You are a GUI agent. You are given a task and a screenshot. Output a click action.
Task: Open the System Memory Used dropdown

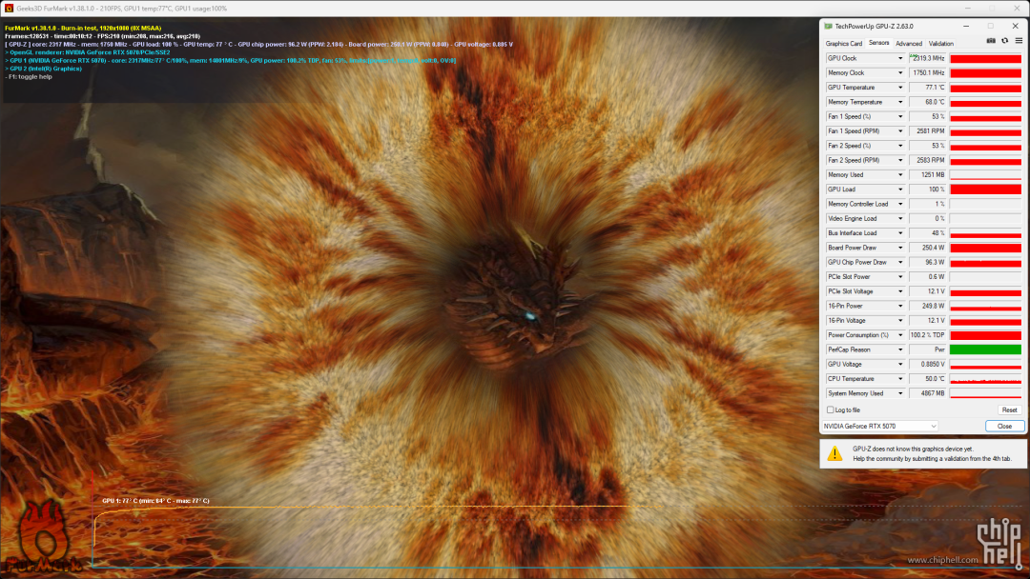pyautogui.click(x=900, y=393)
